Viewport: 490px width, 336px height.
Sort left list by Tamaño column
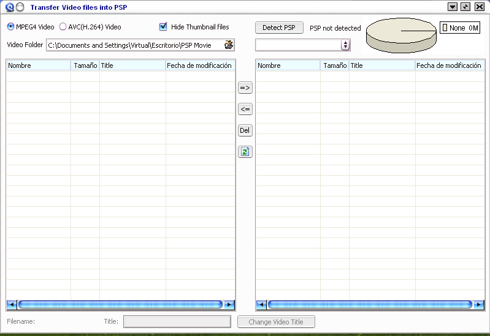click(x=85, y=65)
